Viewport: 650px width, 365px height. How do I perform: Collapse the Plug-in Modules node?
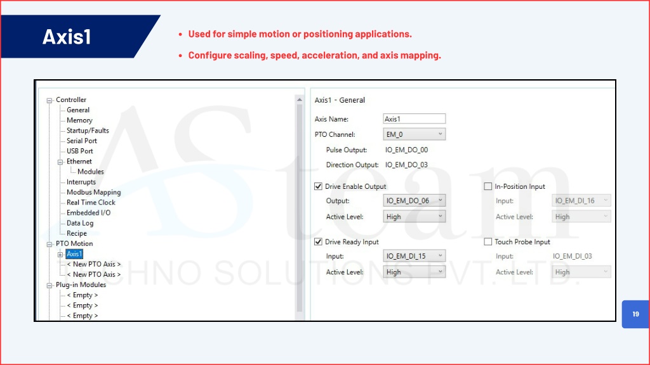coord(50,285)
